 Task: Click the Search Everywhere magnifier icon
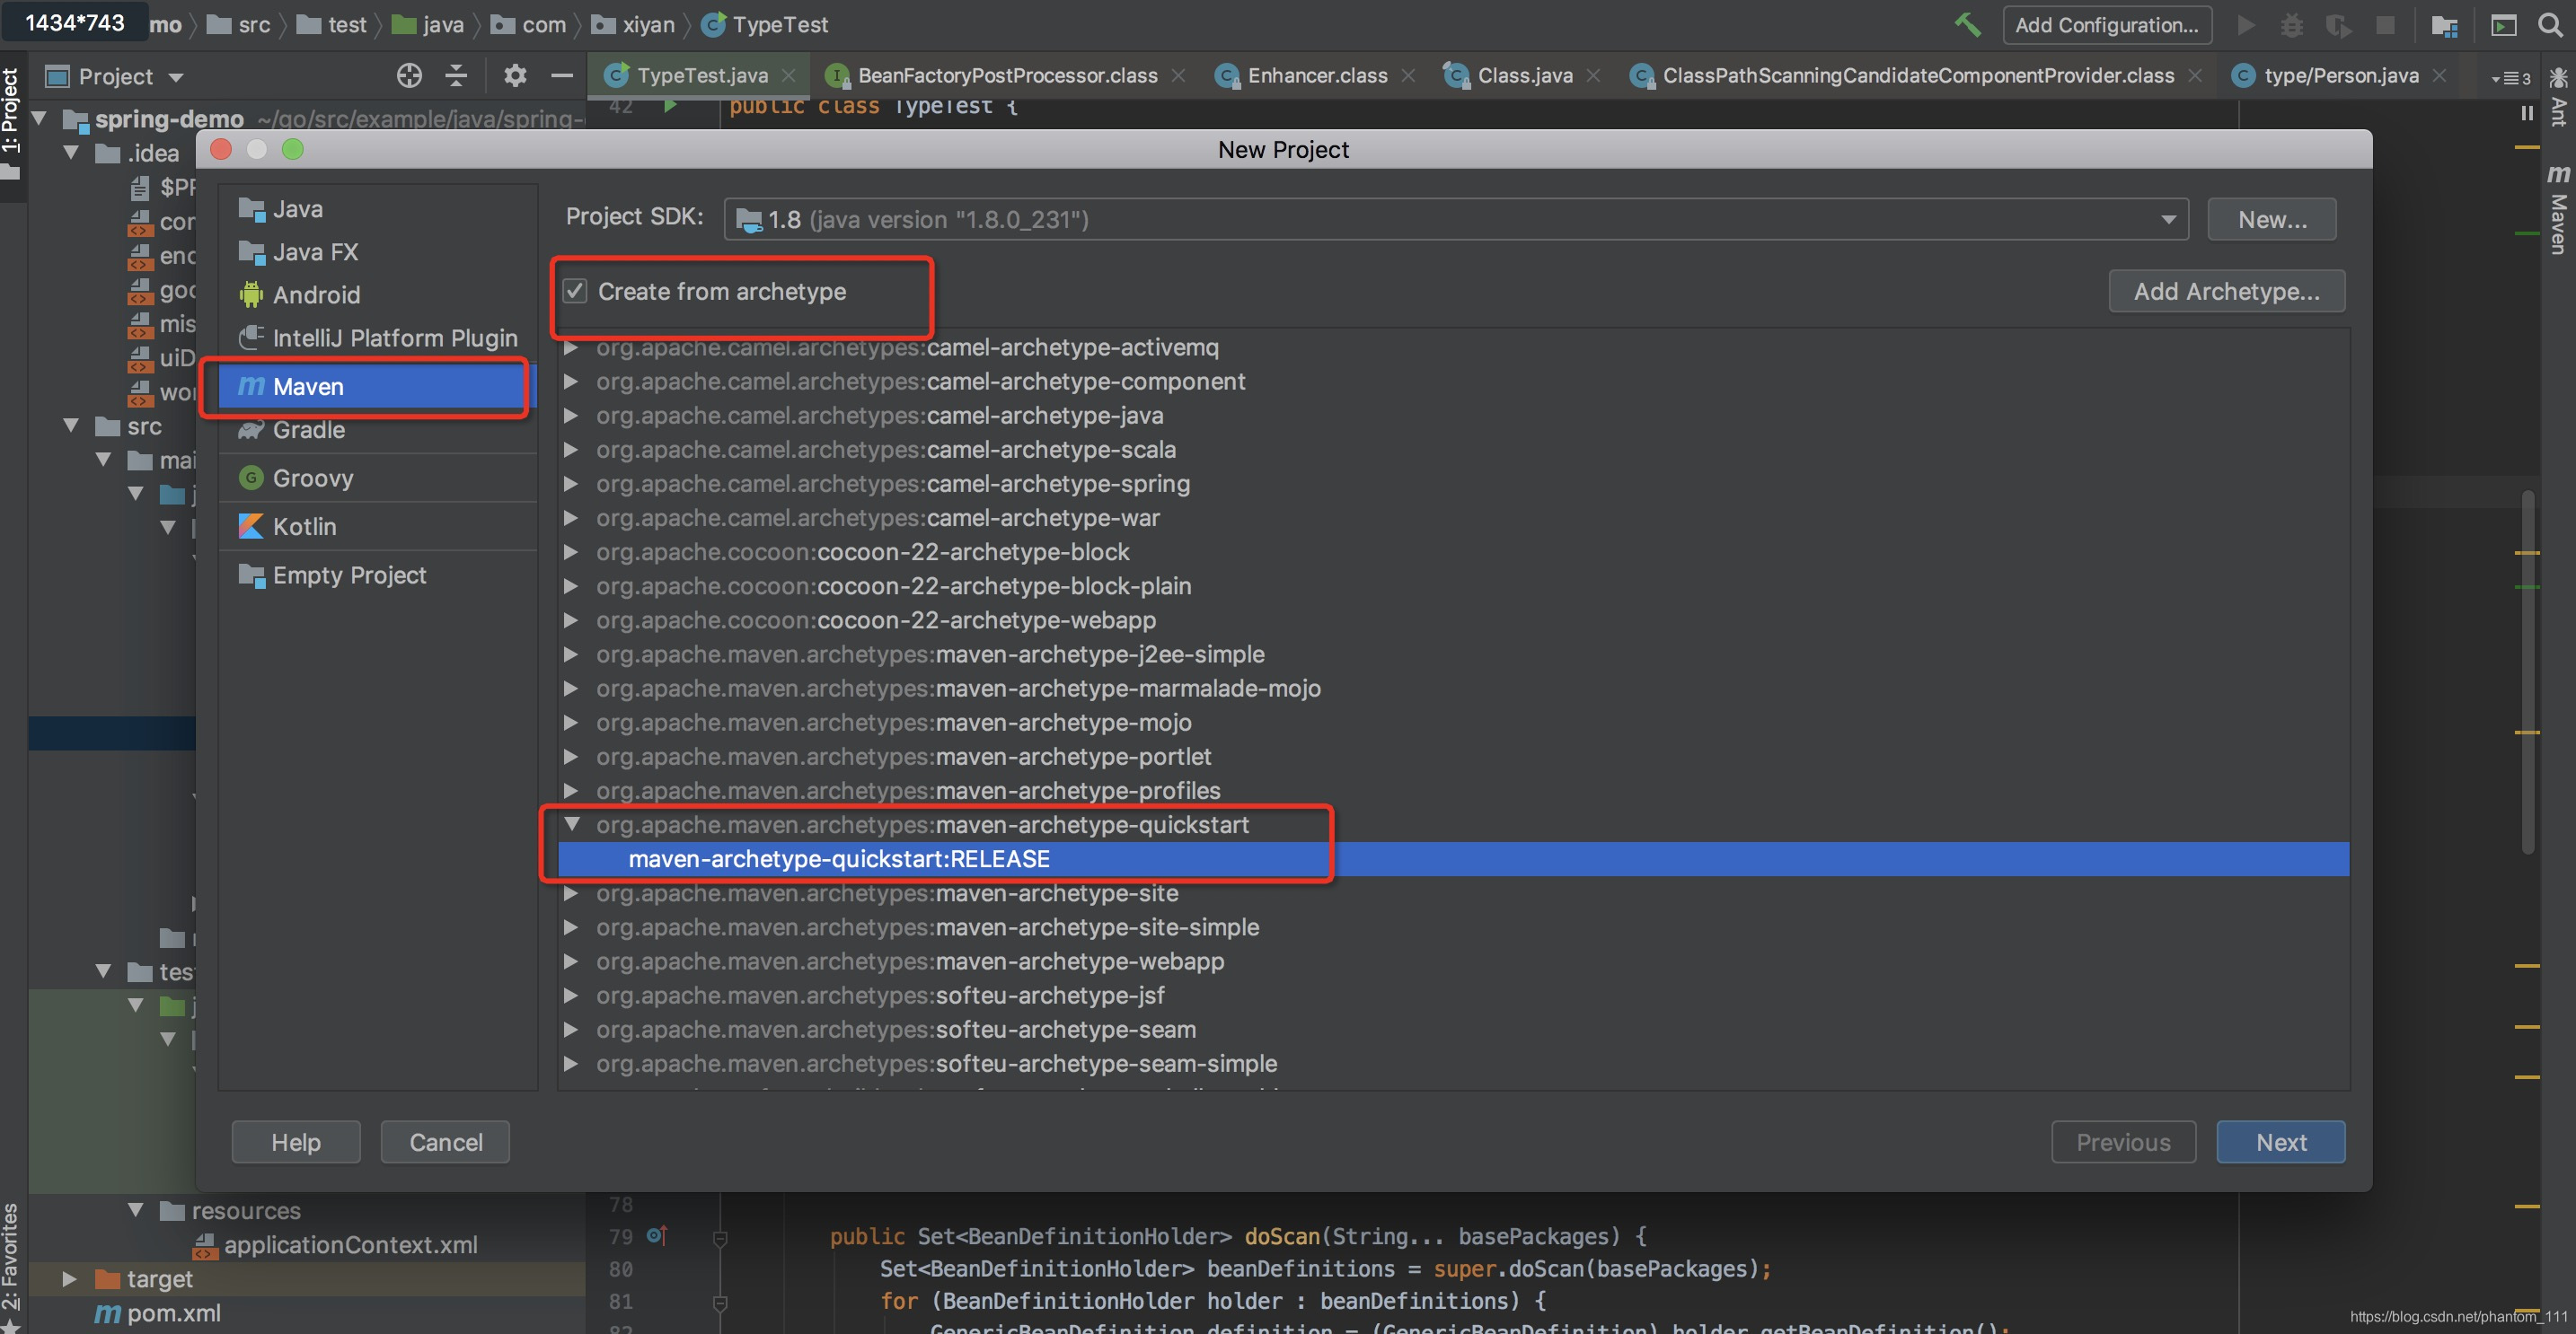[2550, 24]
